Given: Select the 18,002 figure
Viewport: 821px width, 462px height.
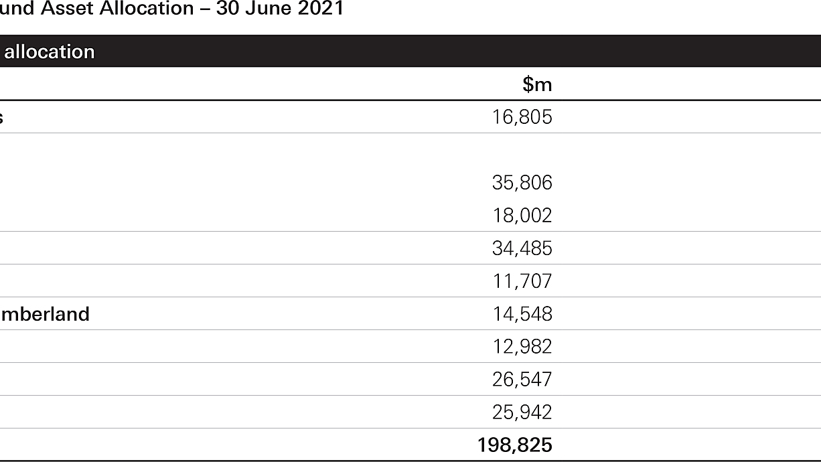Looking at the screenshot, I should tap(522, 216).
